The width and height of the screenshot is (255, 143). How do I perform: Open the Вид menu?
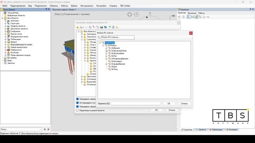(x=30, y=6)
